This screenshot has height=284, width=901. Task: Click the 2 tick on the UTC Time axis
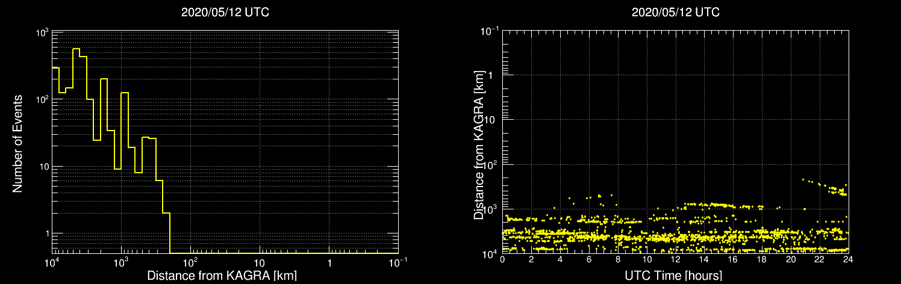tap(531, 260)
